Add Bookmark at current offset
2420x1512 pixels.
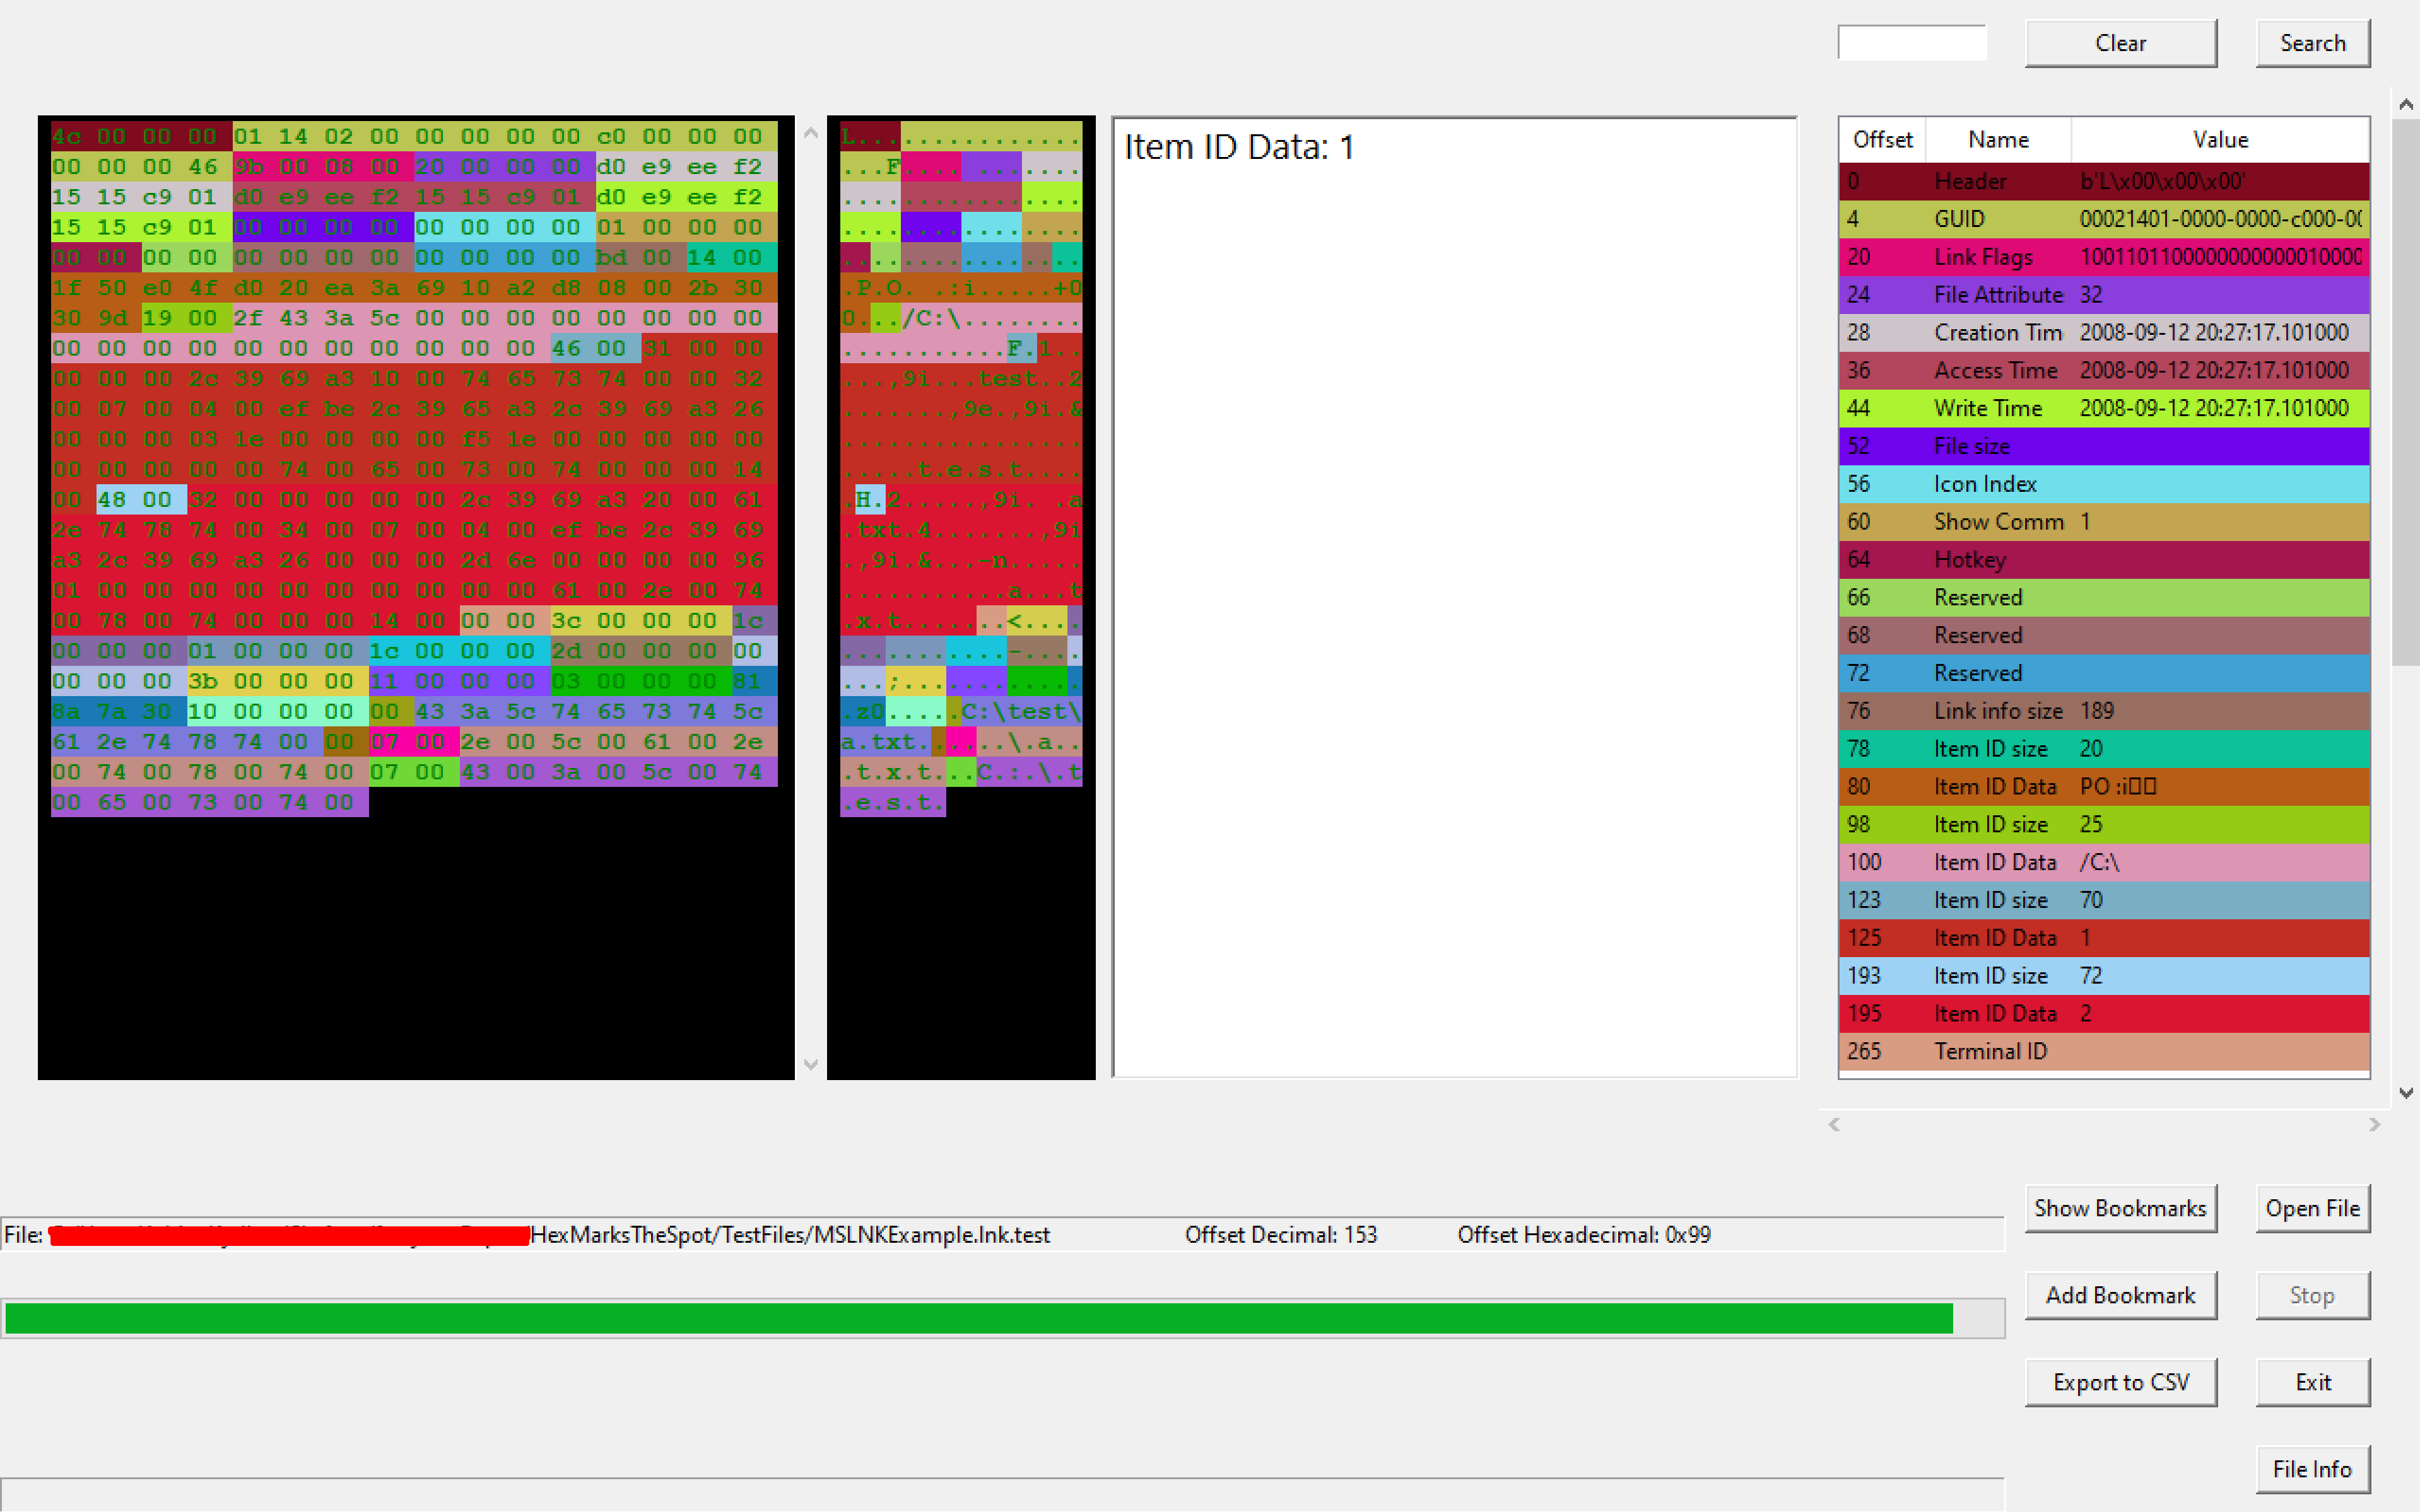(2119, 1295)
